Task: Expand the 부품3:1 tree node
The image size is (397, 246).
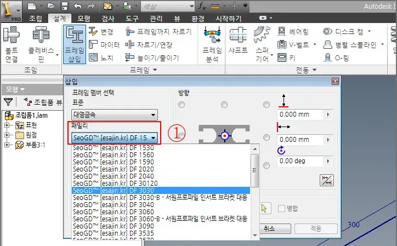Action: [x=7, y=145]
